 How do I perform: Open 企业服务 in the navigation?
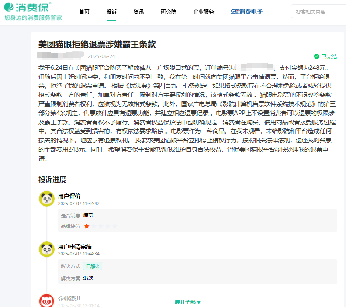point(204,12)
